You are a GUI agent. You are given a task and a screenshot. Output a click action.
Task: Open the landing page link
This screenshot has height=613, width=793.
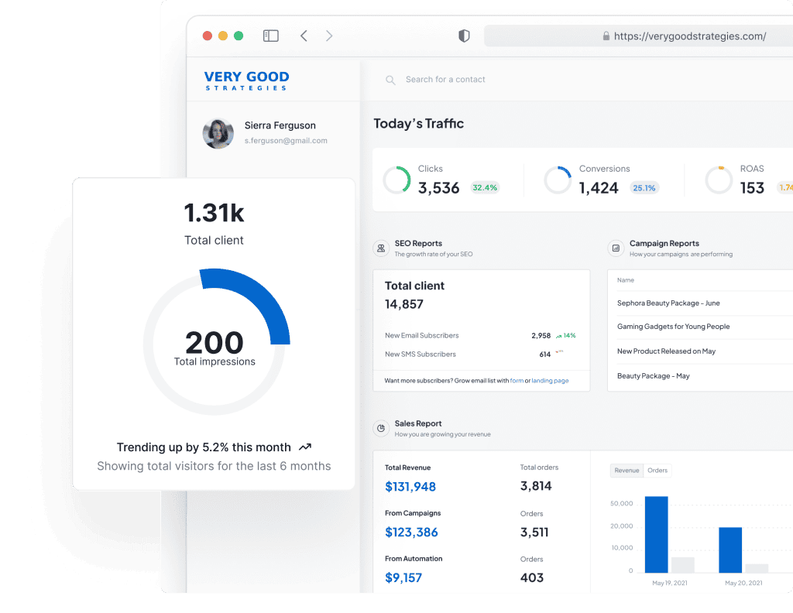550,381
